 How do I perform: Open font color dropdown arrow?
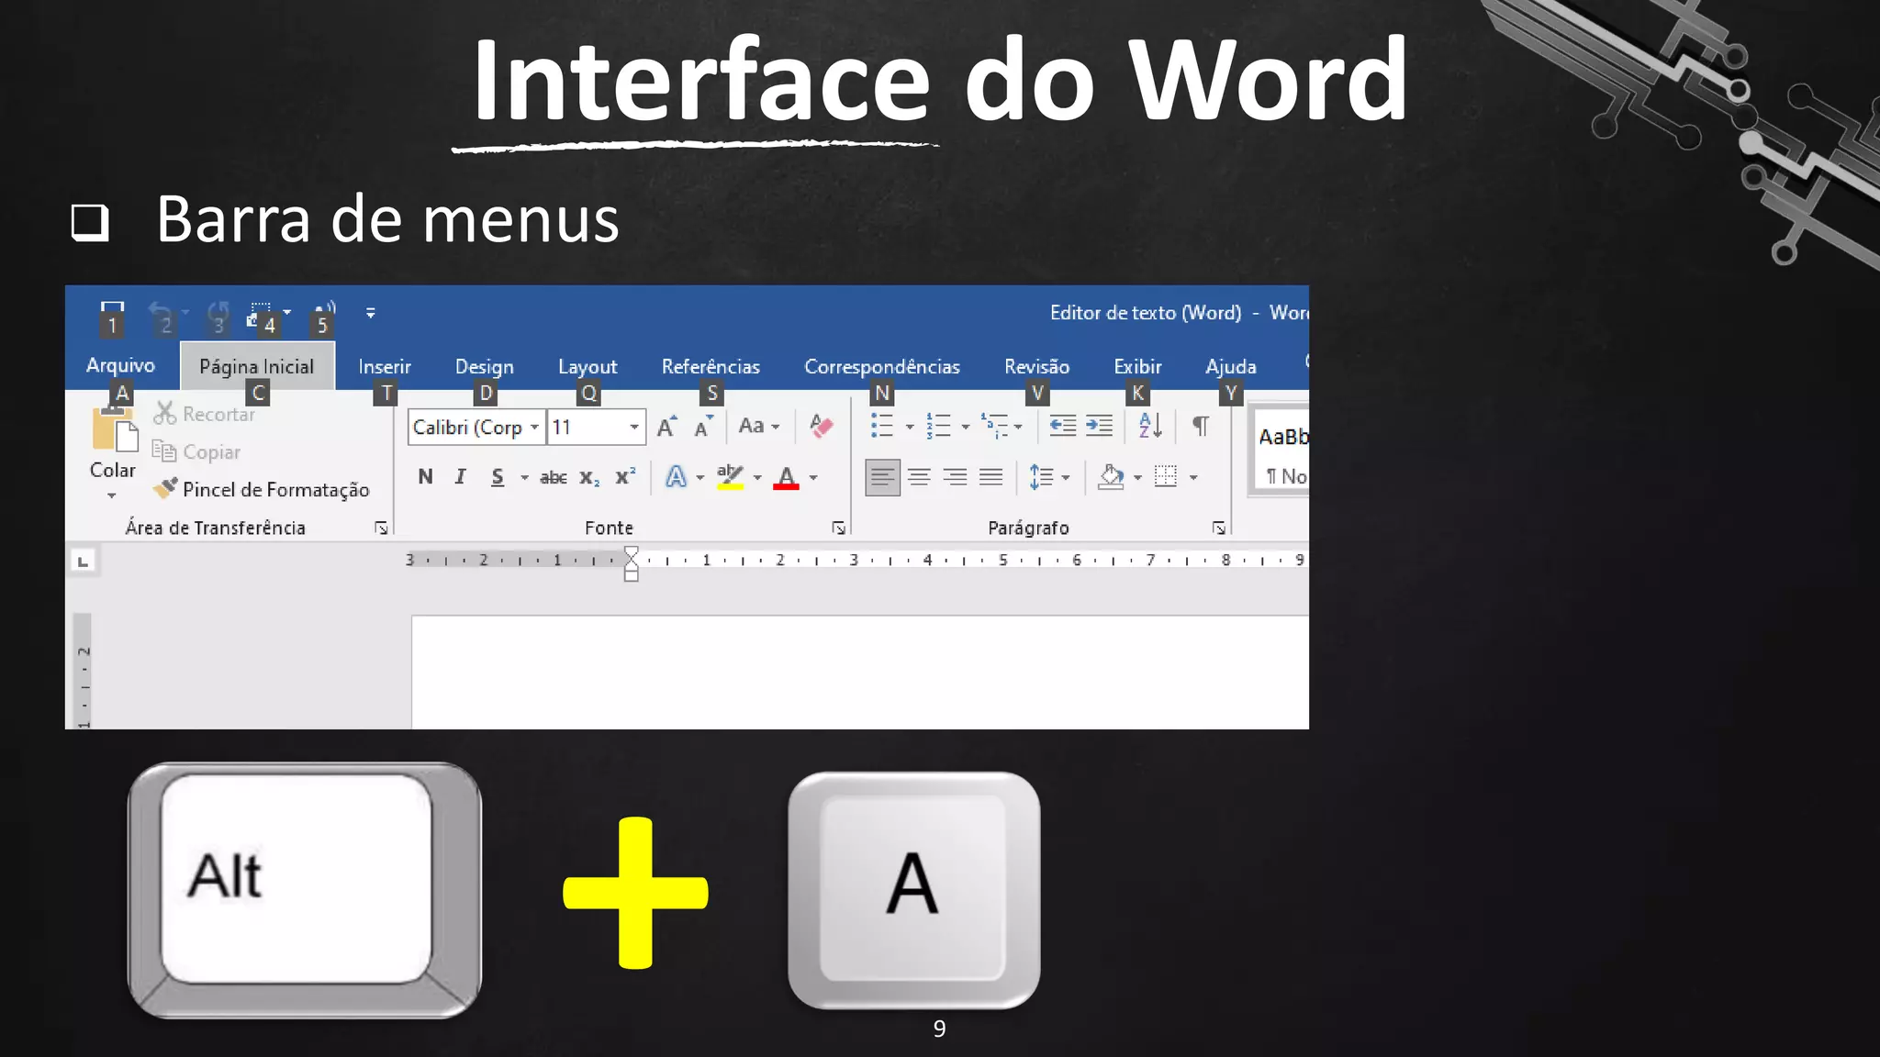(813, 477)
